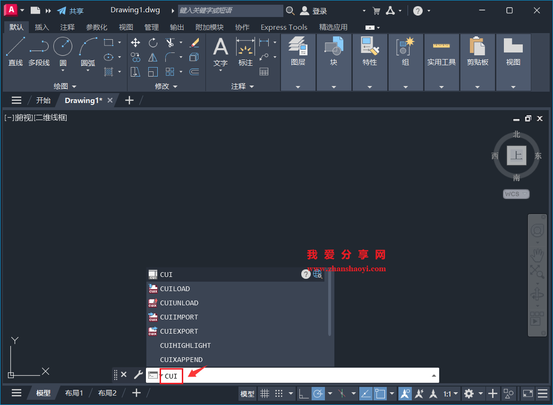Activate the Move tool

[135, 43]
